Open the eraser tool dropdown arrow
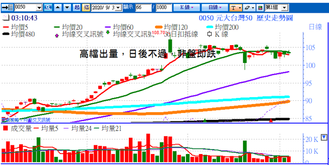Image resolution: width=329 pixels, height=165 pixels. point(253,8)
